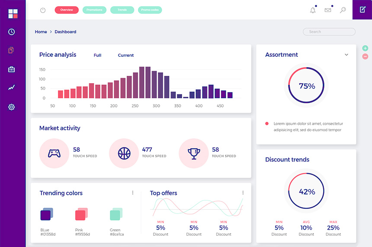Open the documents copy sidebar icon
This screenshot has width=372, height=247.
[11, 50]
